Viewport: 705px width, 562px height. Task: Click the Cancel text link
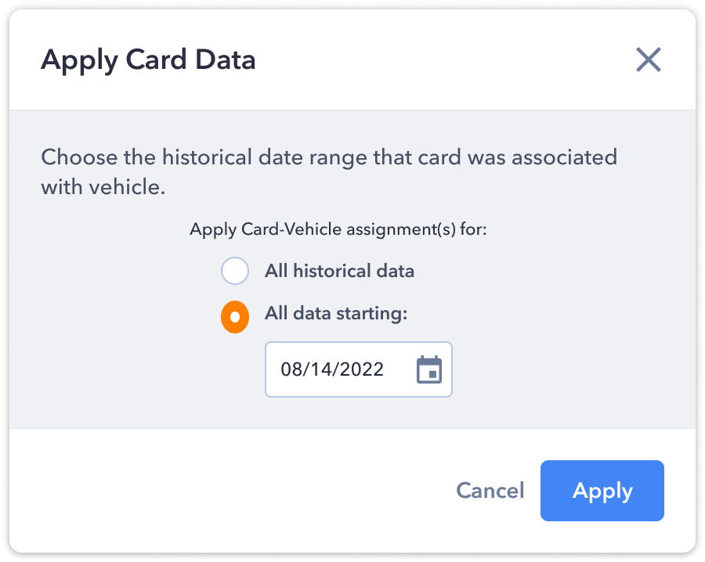click(490, 490)
